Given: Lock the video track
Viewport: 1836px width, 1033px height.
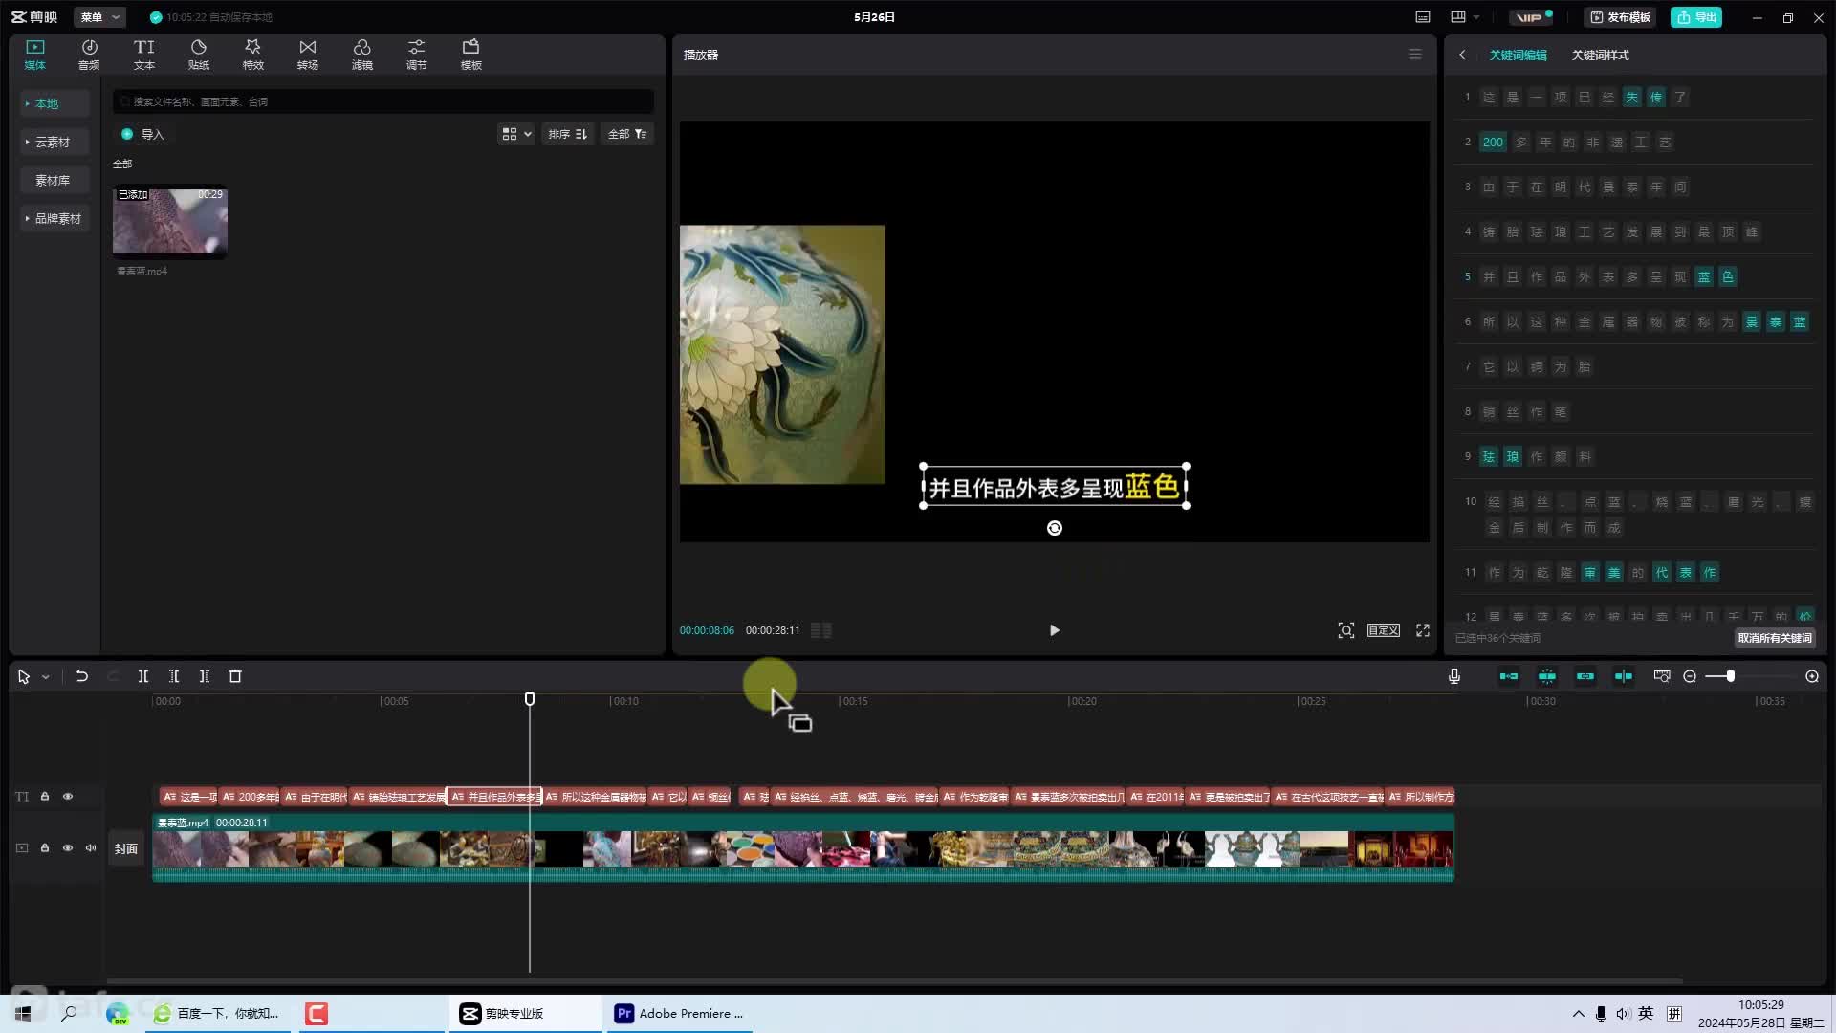Looking at the screenshot, I should (45, 847).
